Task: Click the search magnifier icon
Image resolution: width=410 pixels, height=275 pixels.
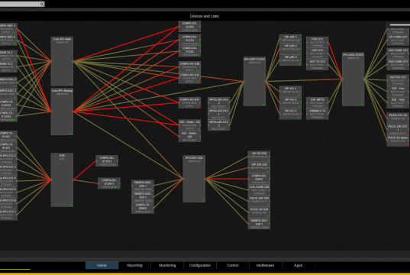Action: 41,4
